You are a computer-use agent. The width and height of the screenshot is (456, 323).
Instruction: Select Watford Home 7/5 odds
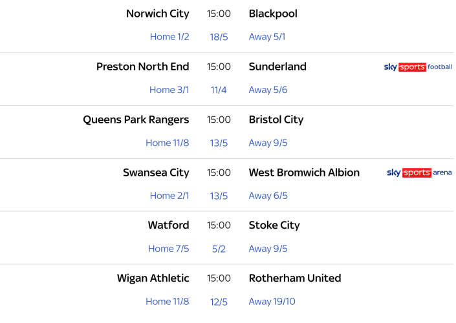(x=168, y=249)
